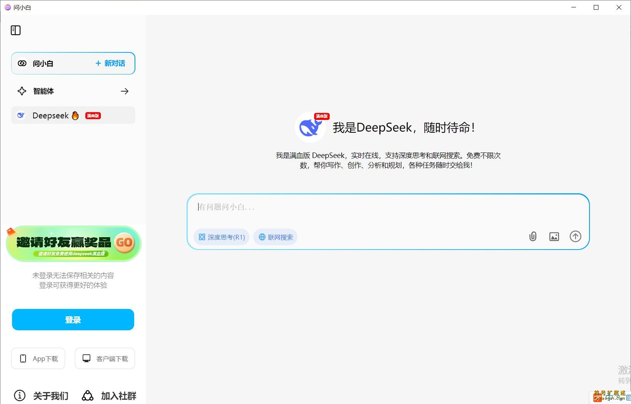This screenshot has height=404, width=631.
Task: Open App下载 option
Action: point(38,359)
